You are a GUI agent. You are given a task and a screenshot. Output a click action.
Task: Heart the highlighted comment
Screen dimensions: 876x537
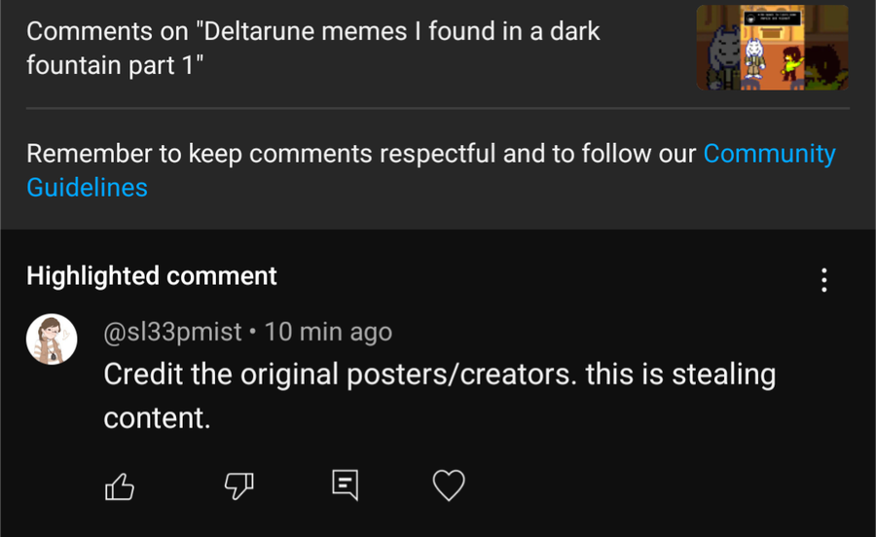(449, 484)
